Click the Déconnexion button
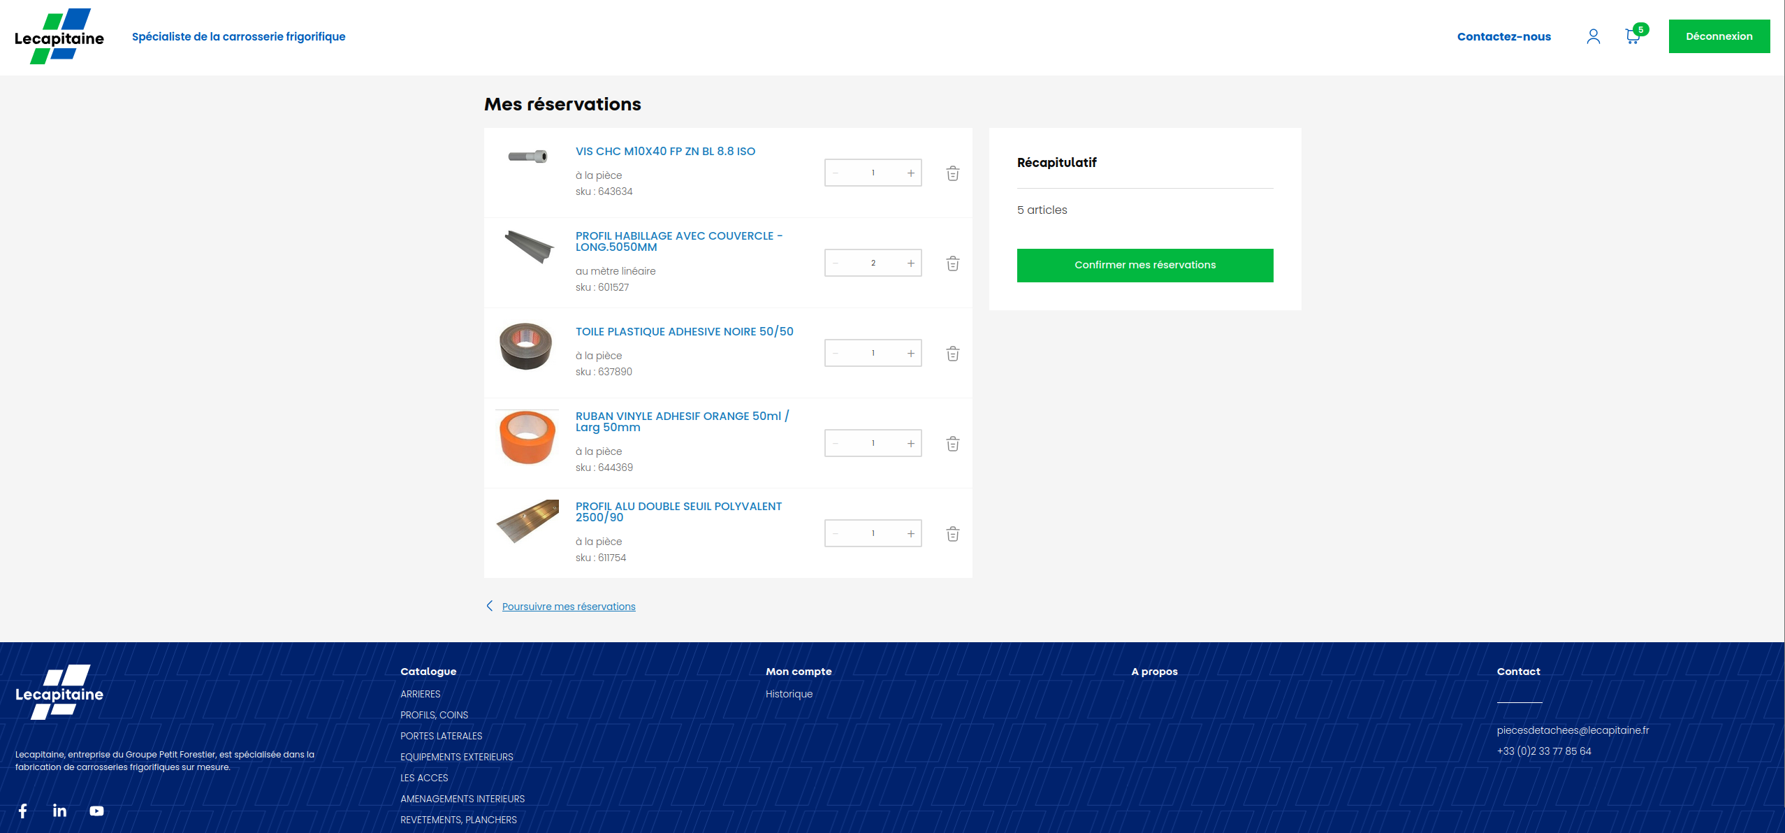 click(1719, 36)
